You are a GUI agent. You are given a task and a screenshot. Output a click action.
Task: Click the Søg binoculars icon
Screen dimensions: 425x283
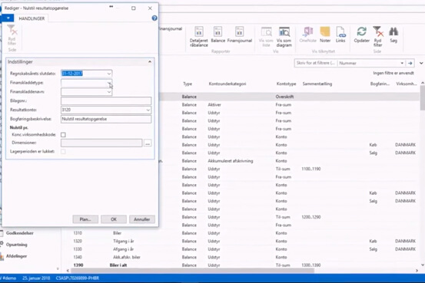click(393, 35)
